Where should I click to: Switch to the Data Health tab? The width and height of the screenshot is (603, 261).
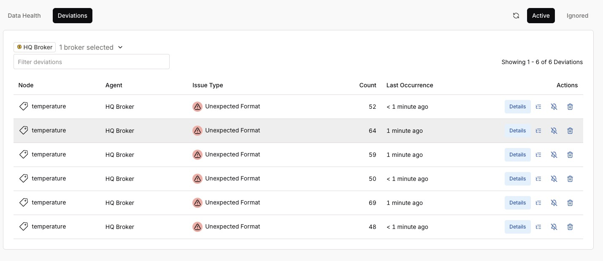[24, 16]
